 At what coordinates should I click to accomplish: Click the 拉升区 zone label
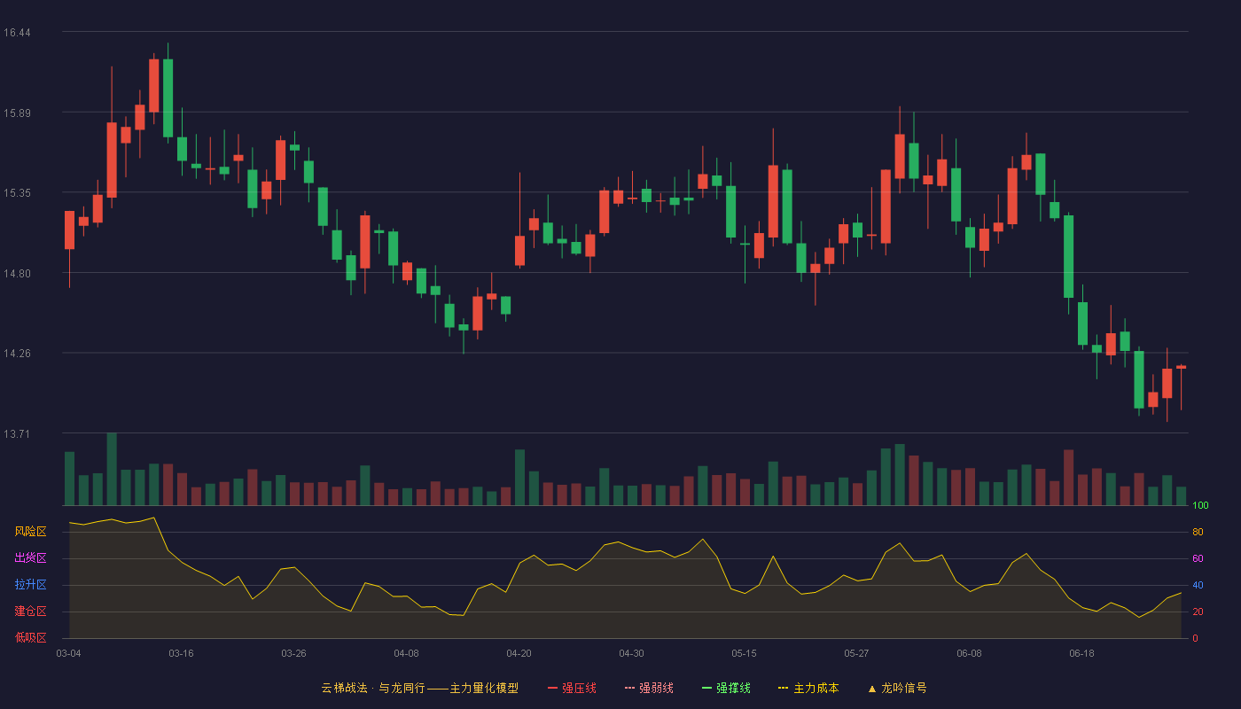click(x=30, y=585)
